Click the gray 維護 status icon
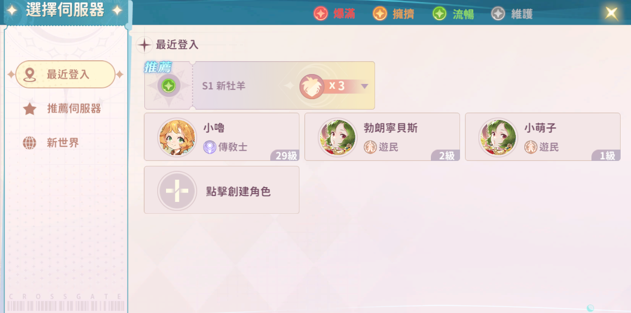631x313 pixels. [498, 13]
